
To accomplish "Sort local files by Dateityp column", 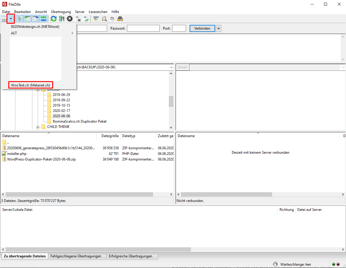I will click(x=138, y=136).
